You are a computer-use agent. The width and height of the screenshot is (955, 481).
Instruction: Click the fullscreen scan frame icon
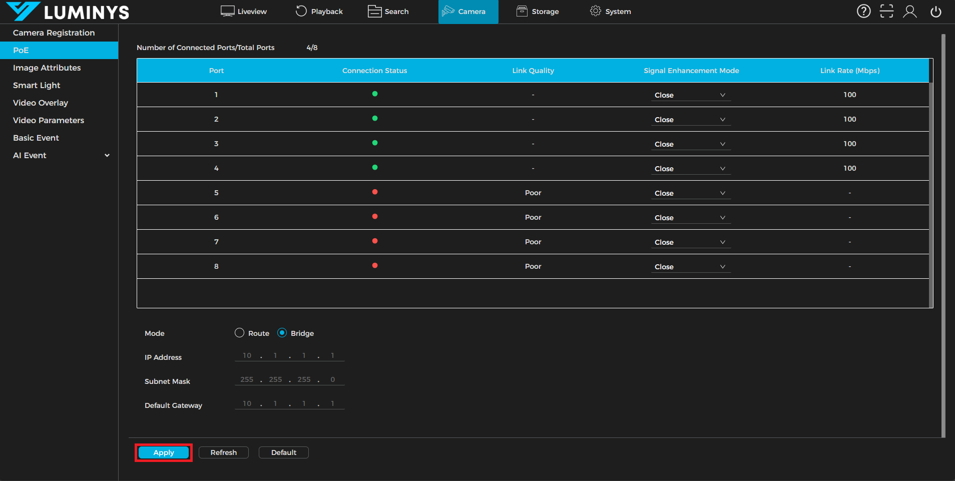pos(886,11)
